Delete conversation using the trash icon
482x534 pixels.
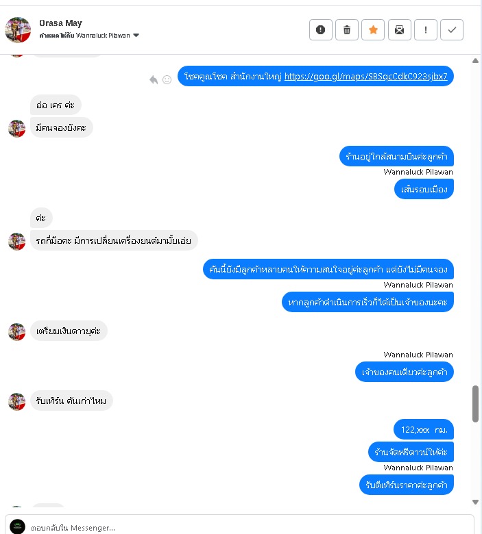coord(347,30)
